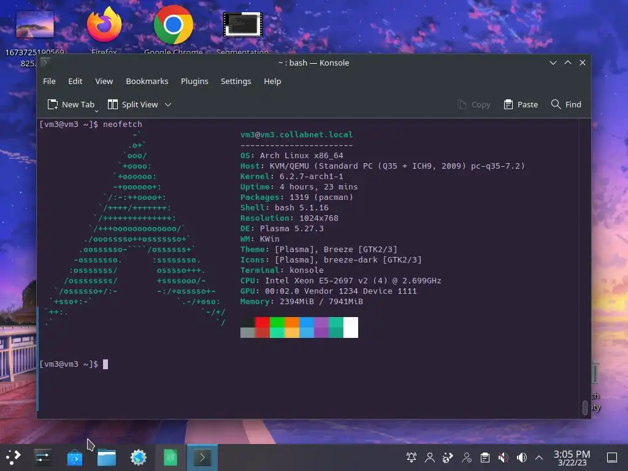This screenshot has height=471, width=628.
Task: Open the green spreadsheet app in taskbar
Action: tap(170, 458)
